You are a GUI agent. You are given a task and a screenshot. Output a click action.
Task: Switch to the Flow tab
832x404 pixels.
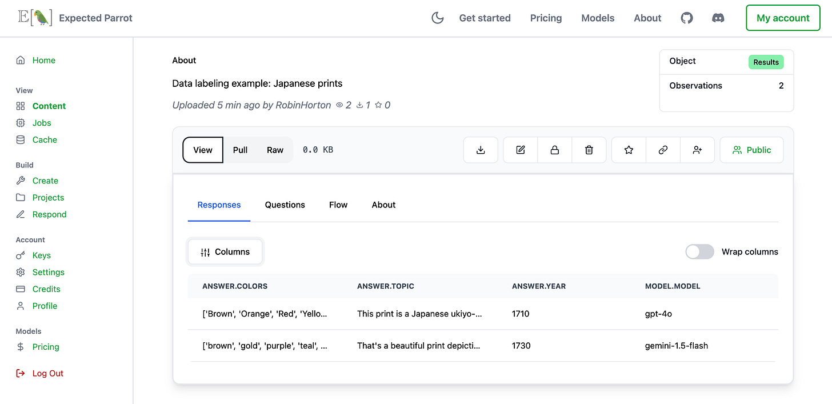click(338, 205)
